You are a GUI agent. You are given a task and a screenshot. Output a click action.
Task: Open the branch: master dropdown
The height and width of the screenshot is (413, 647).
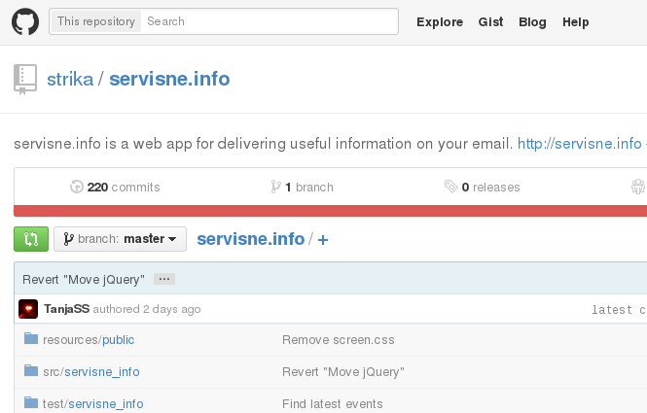pyautogui.click(x=120, y=239)
